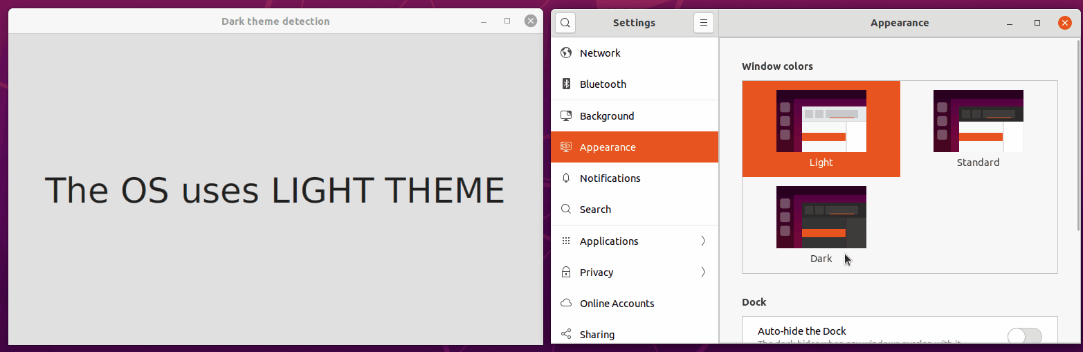Minimize the Dark theme detection window
Viewport: 1083px width, 352px height.
(484, 21)
